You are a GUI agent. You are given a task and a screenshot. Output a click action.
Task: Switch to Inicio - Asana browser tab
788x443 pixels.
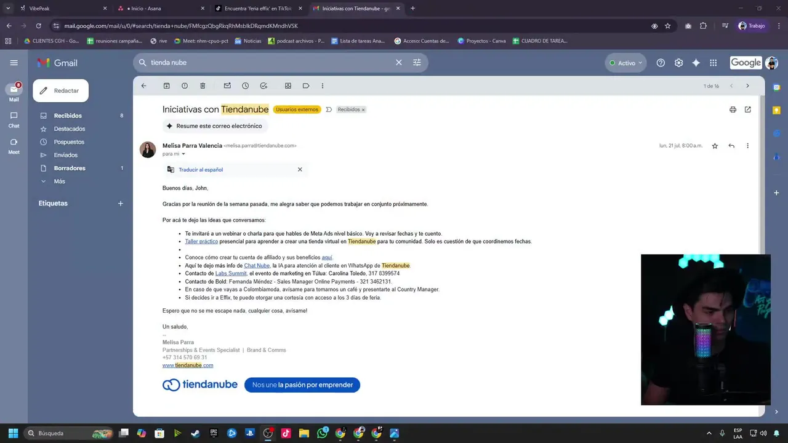click(161, 9)
